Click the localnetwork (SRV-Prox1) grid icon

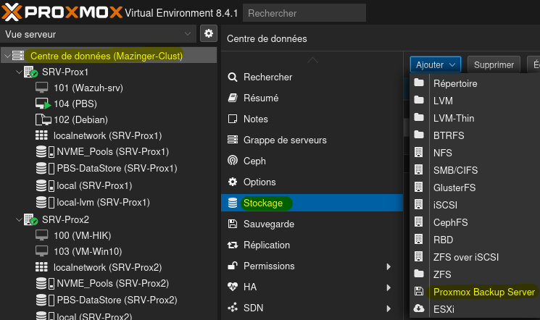[42, 135]
